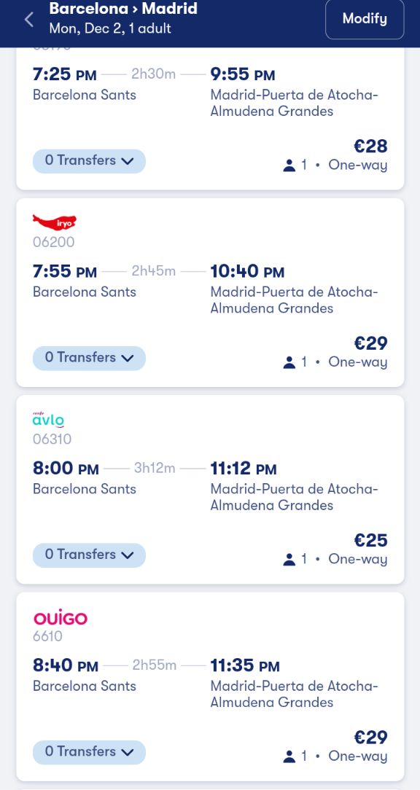Click the Mon, Dec 2, 1 adult subtitle
Screen dimensions: 420x790
coord(110,28)
